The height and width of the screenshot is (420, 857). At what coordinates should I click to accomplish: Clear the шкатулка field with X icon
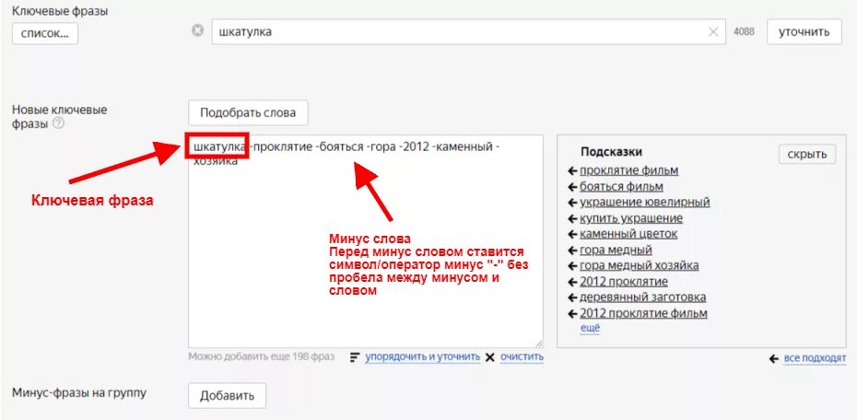[x=712, y=32]
